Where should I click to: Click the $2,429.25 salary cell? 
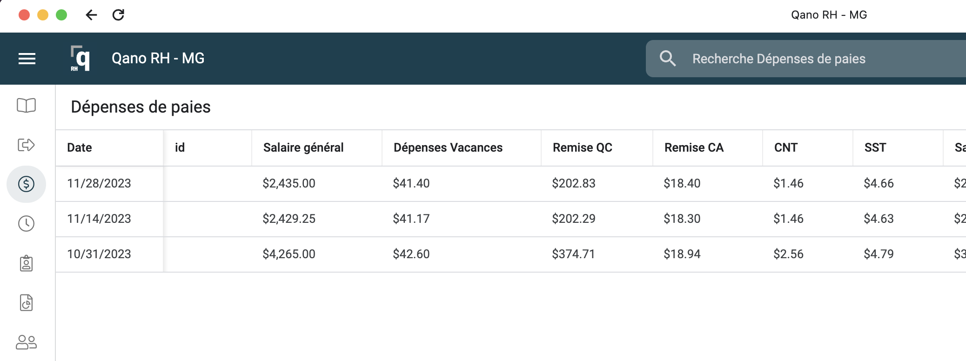tap(289, 219)
